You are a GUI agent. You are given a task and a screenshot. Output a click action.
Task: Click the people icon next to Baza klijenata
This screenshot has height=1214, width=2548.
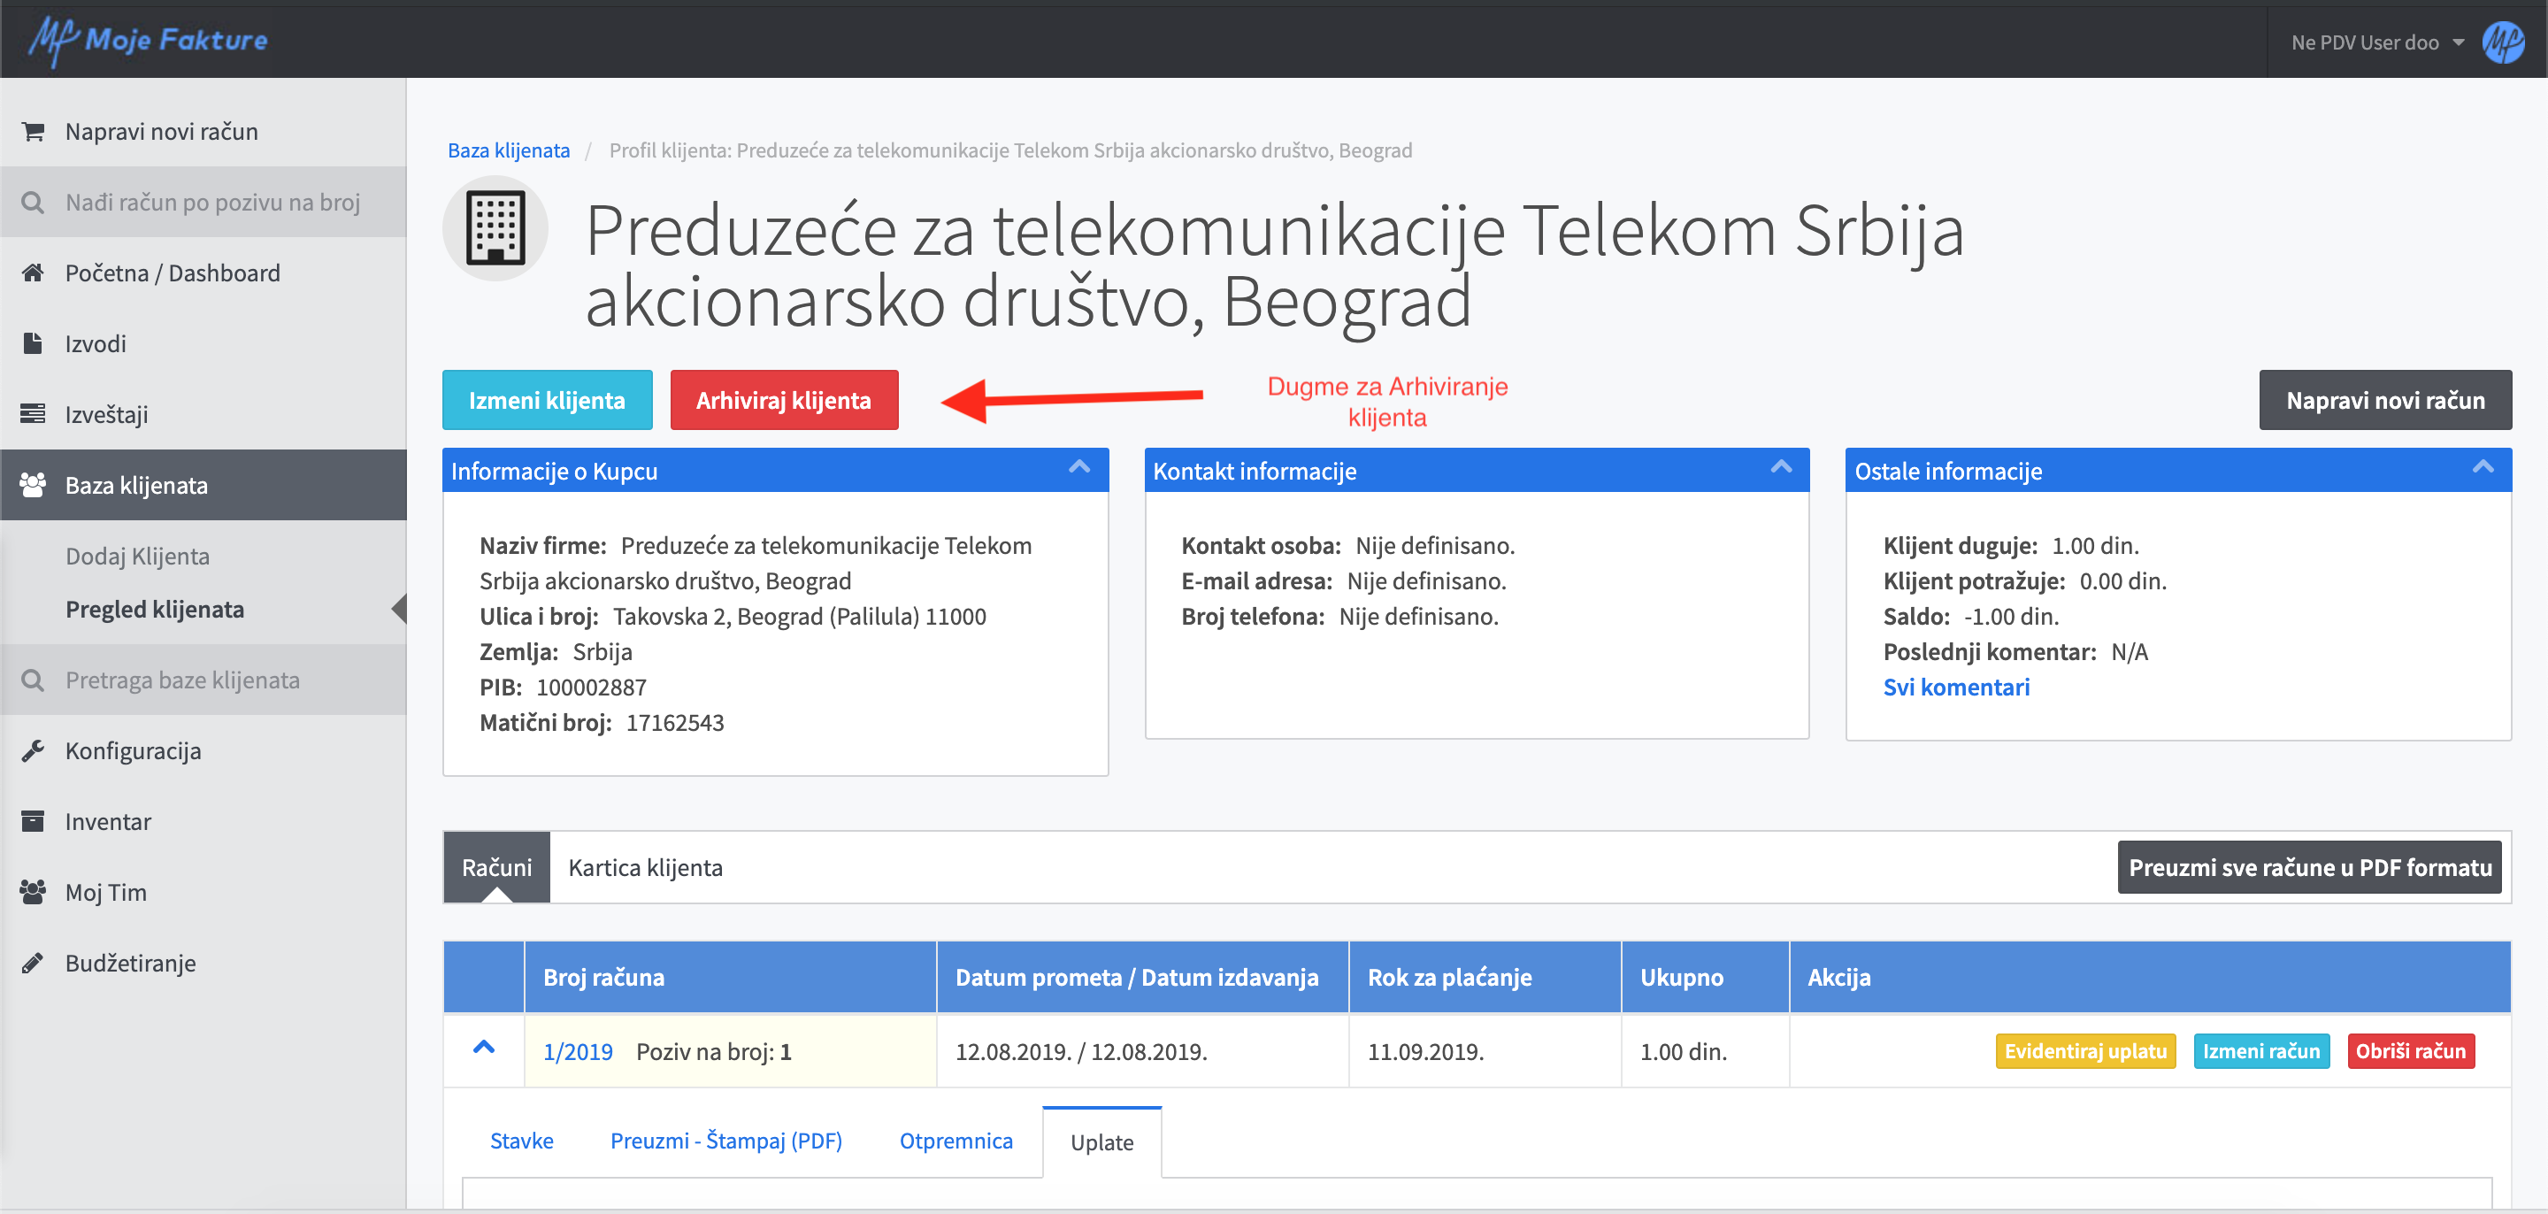click(x=33, y=485)
